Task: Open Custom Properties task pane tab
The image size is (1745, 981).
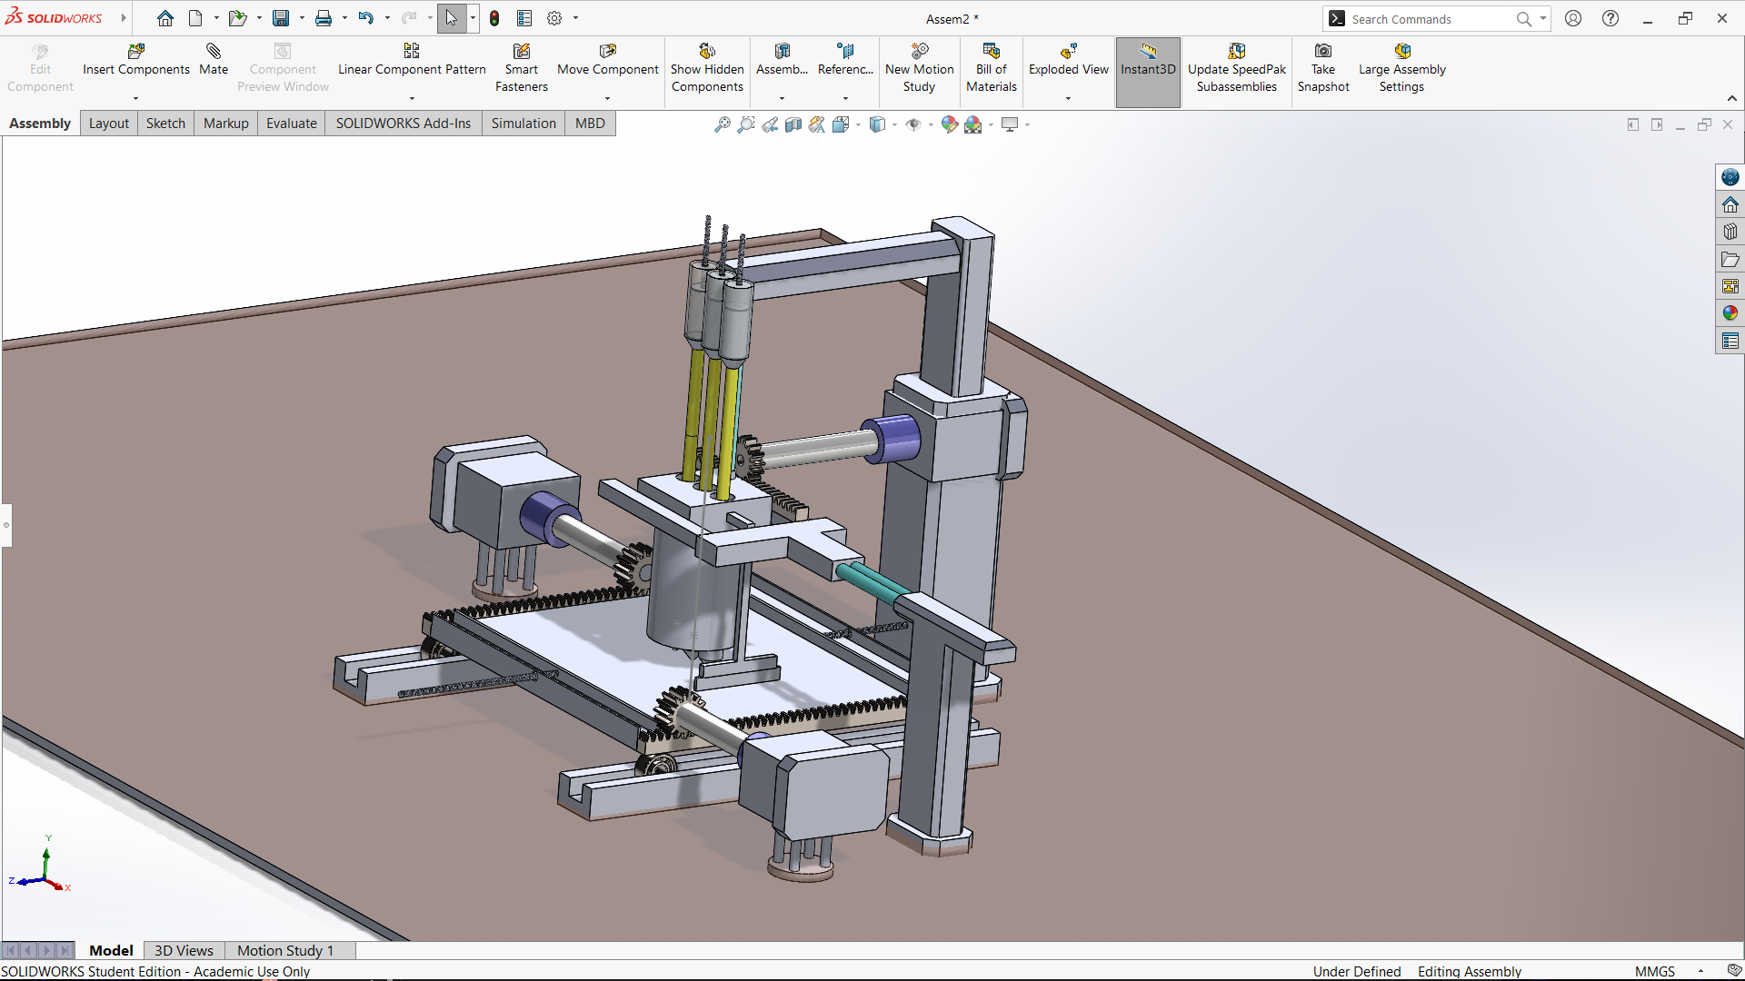Action: pos(1730,341)
